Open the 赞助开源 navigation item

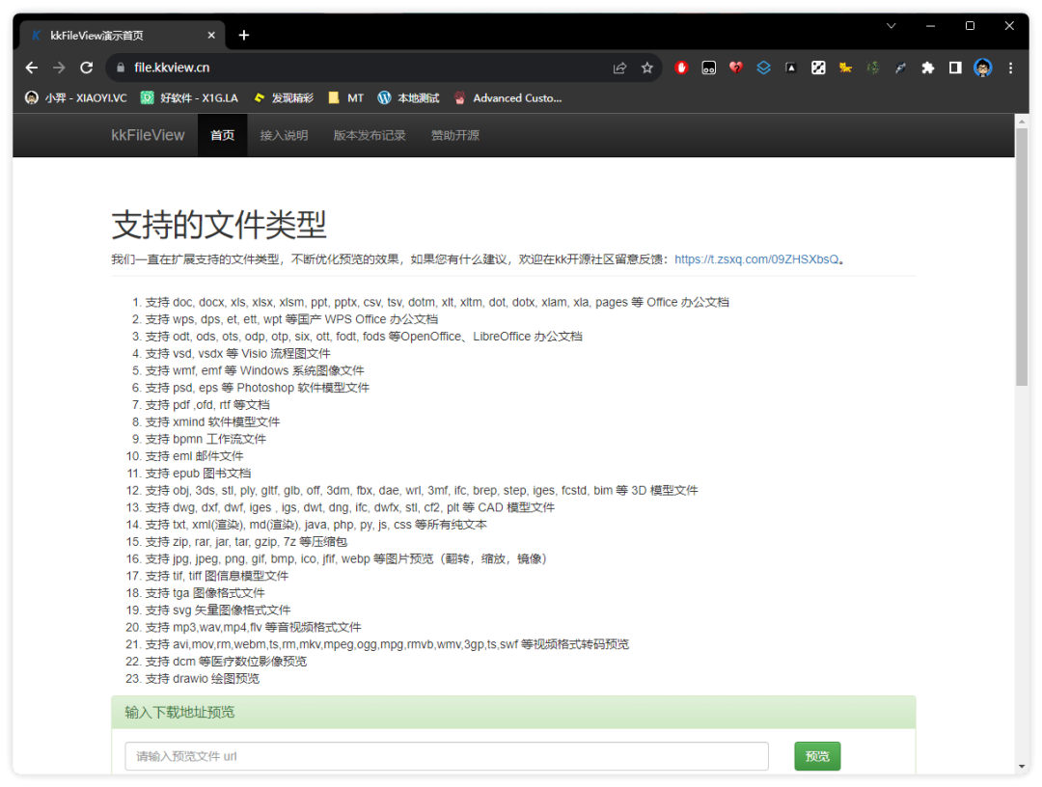click(455, 135)
